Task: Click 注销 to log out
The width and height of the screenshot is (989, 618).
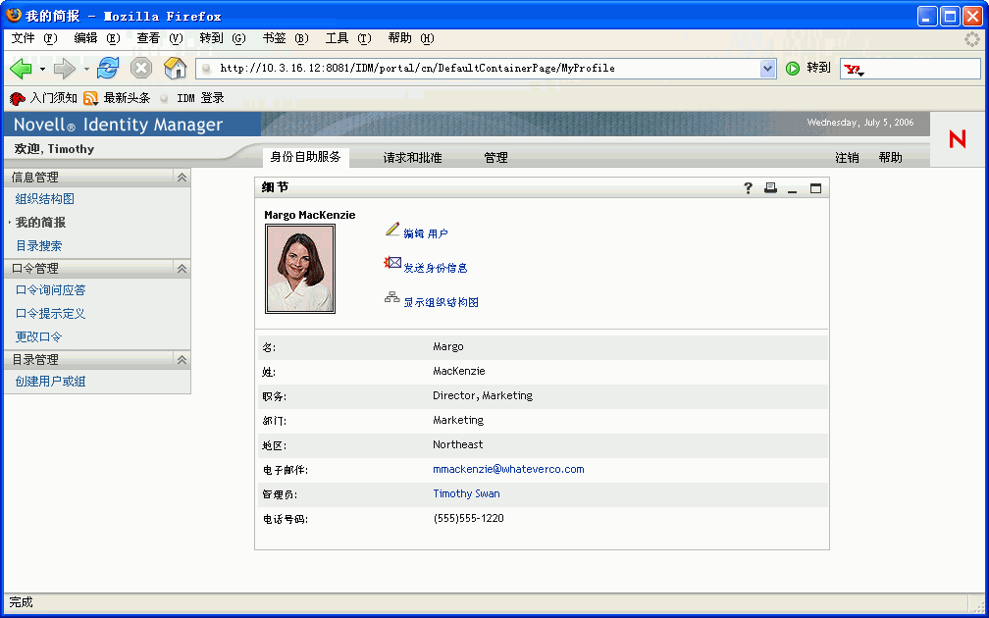Action: (848, 157)
